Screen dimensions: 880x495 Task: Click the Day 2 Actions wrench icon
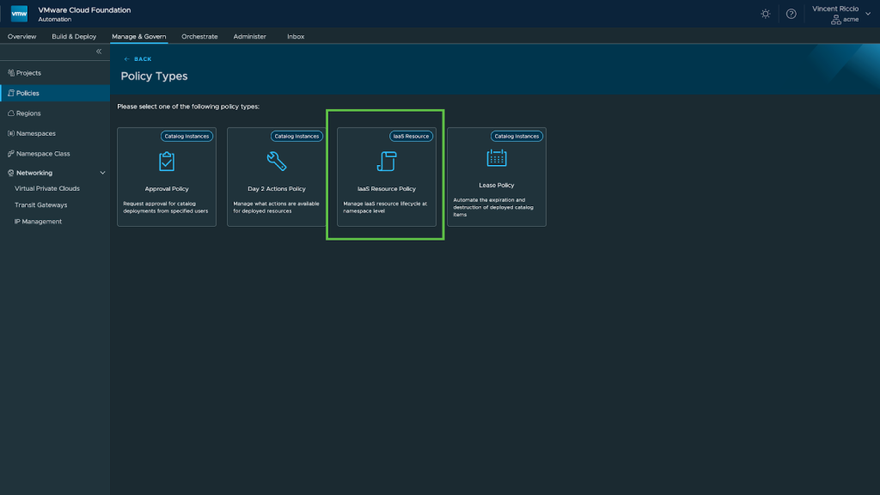(277, 161)
